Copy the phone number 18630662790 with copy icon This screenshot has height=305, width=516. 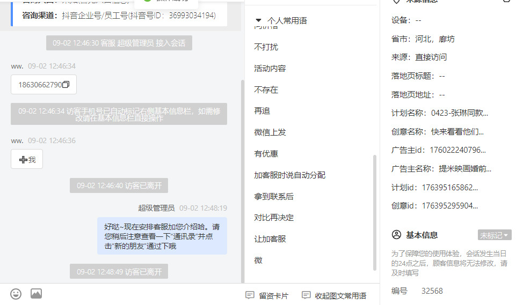pos(66,85)
